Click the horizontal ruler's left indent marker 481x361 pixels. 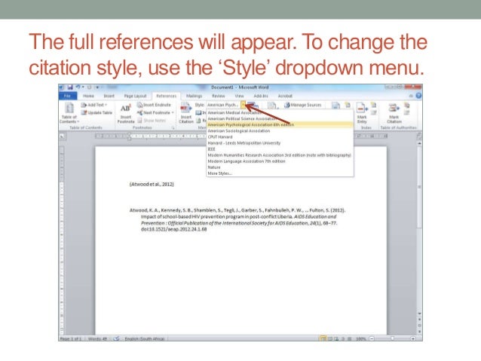(x=129, y=137)
